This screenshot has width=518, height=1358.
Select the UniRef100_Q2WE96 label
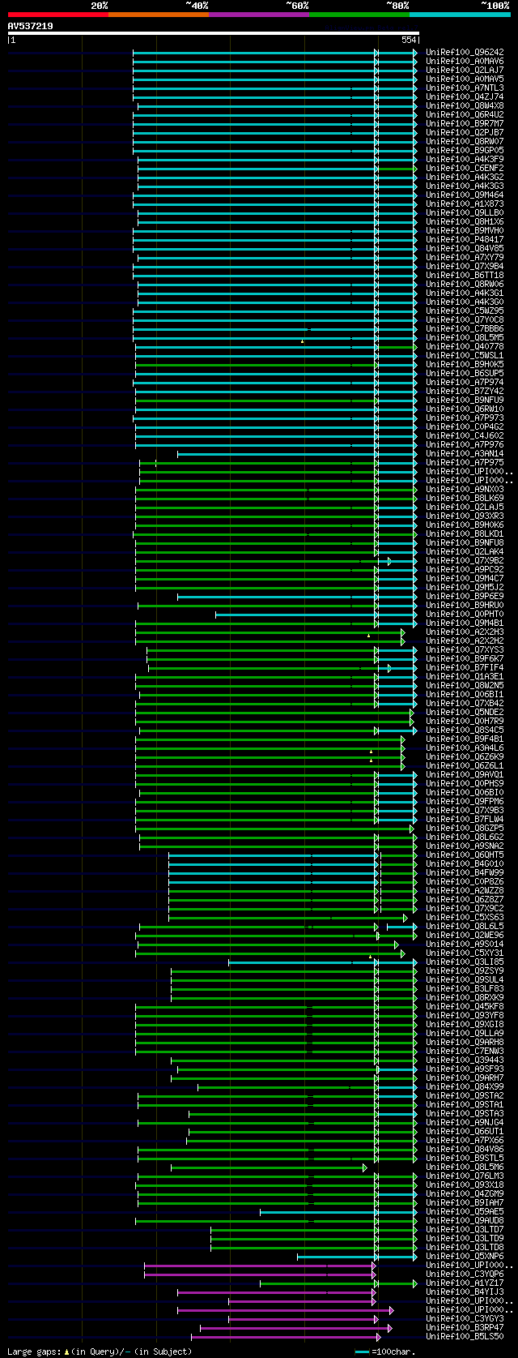[x=465, y=936]
